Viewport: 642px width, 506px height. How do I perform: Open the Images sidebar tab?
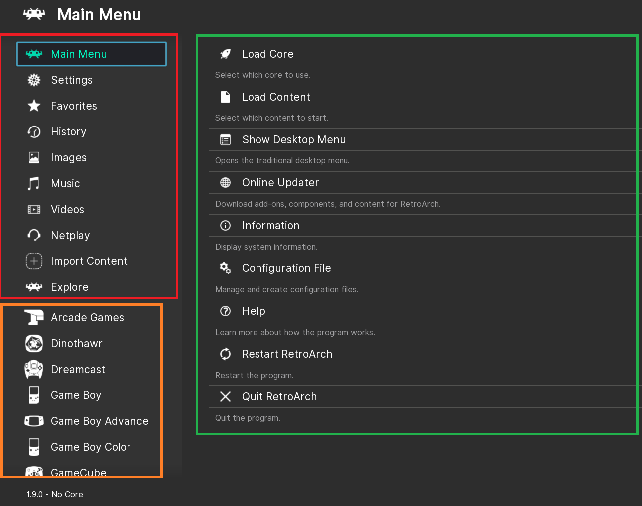92,157
